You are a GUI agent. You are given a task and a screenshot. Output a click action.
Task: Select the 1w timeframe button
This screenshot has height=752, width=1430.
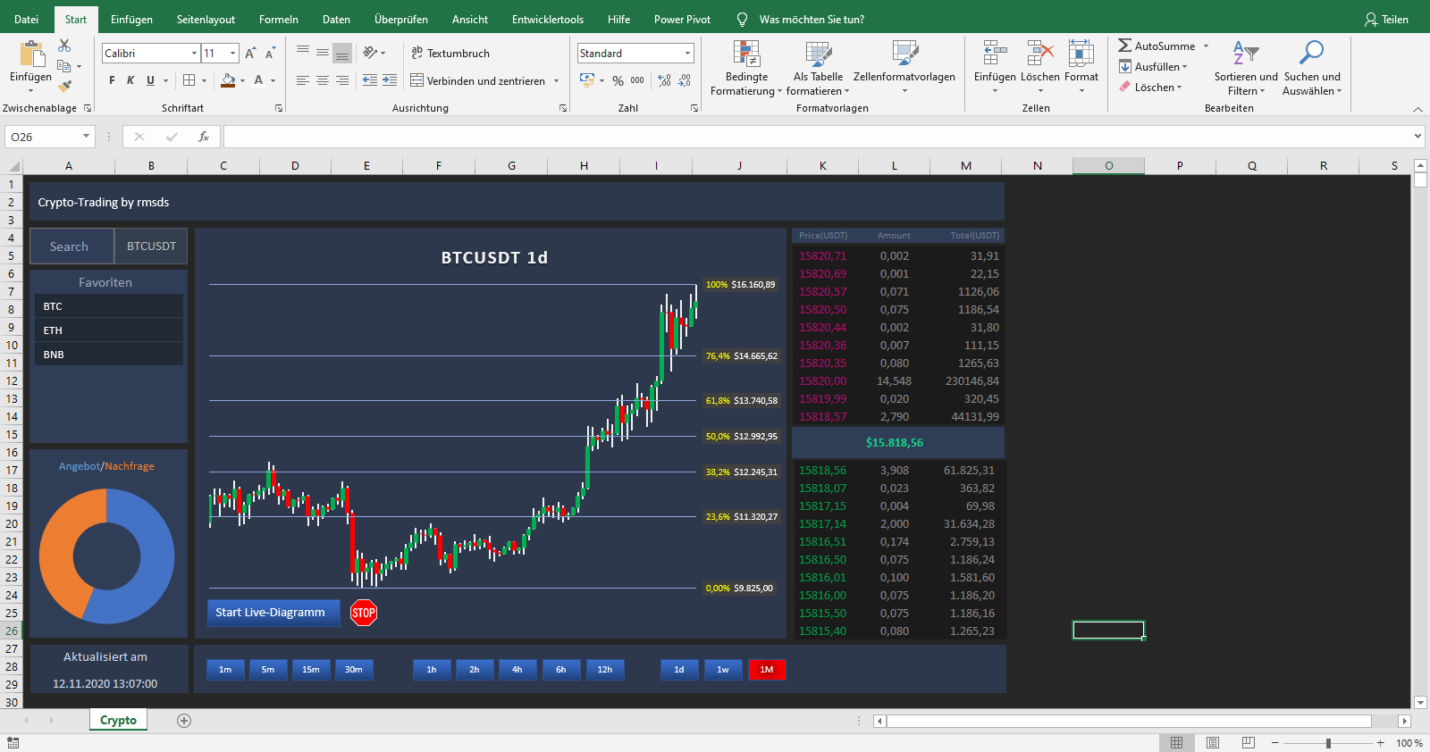pos(723,670)
